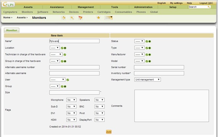Screen dimensions: 218x137
Task: Open the DVI flag dropdown
Action: click(72, 113)
